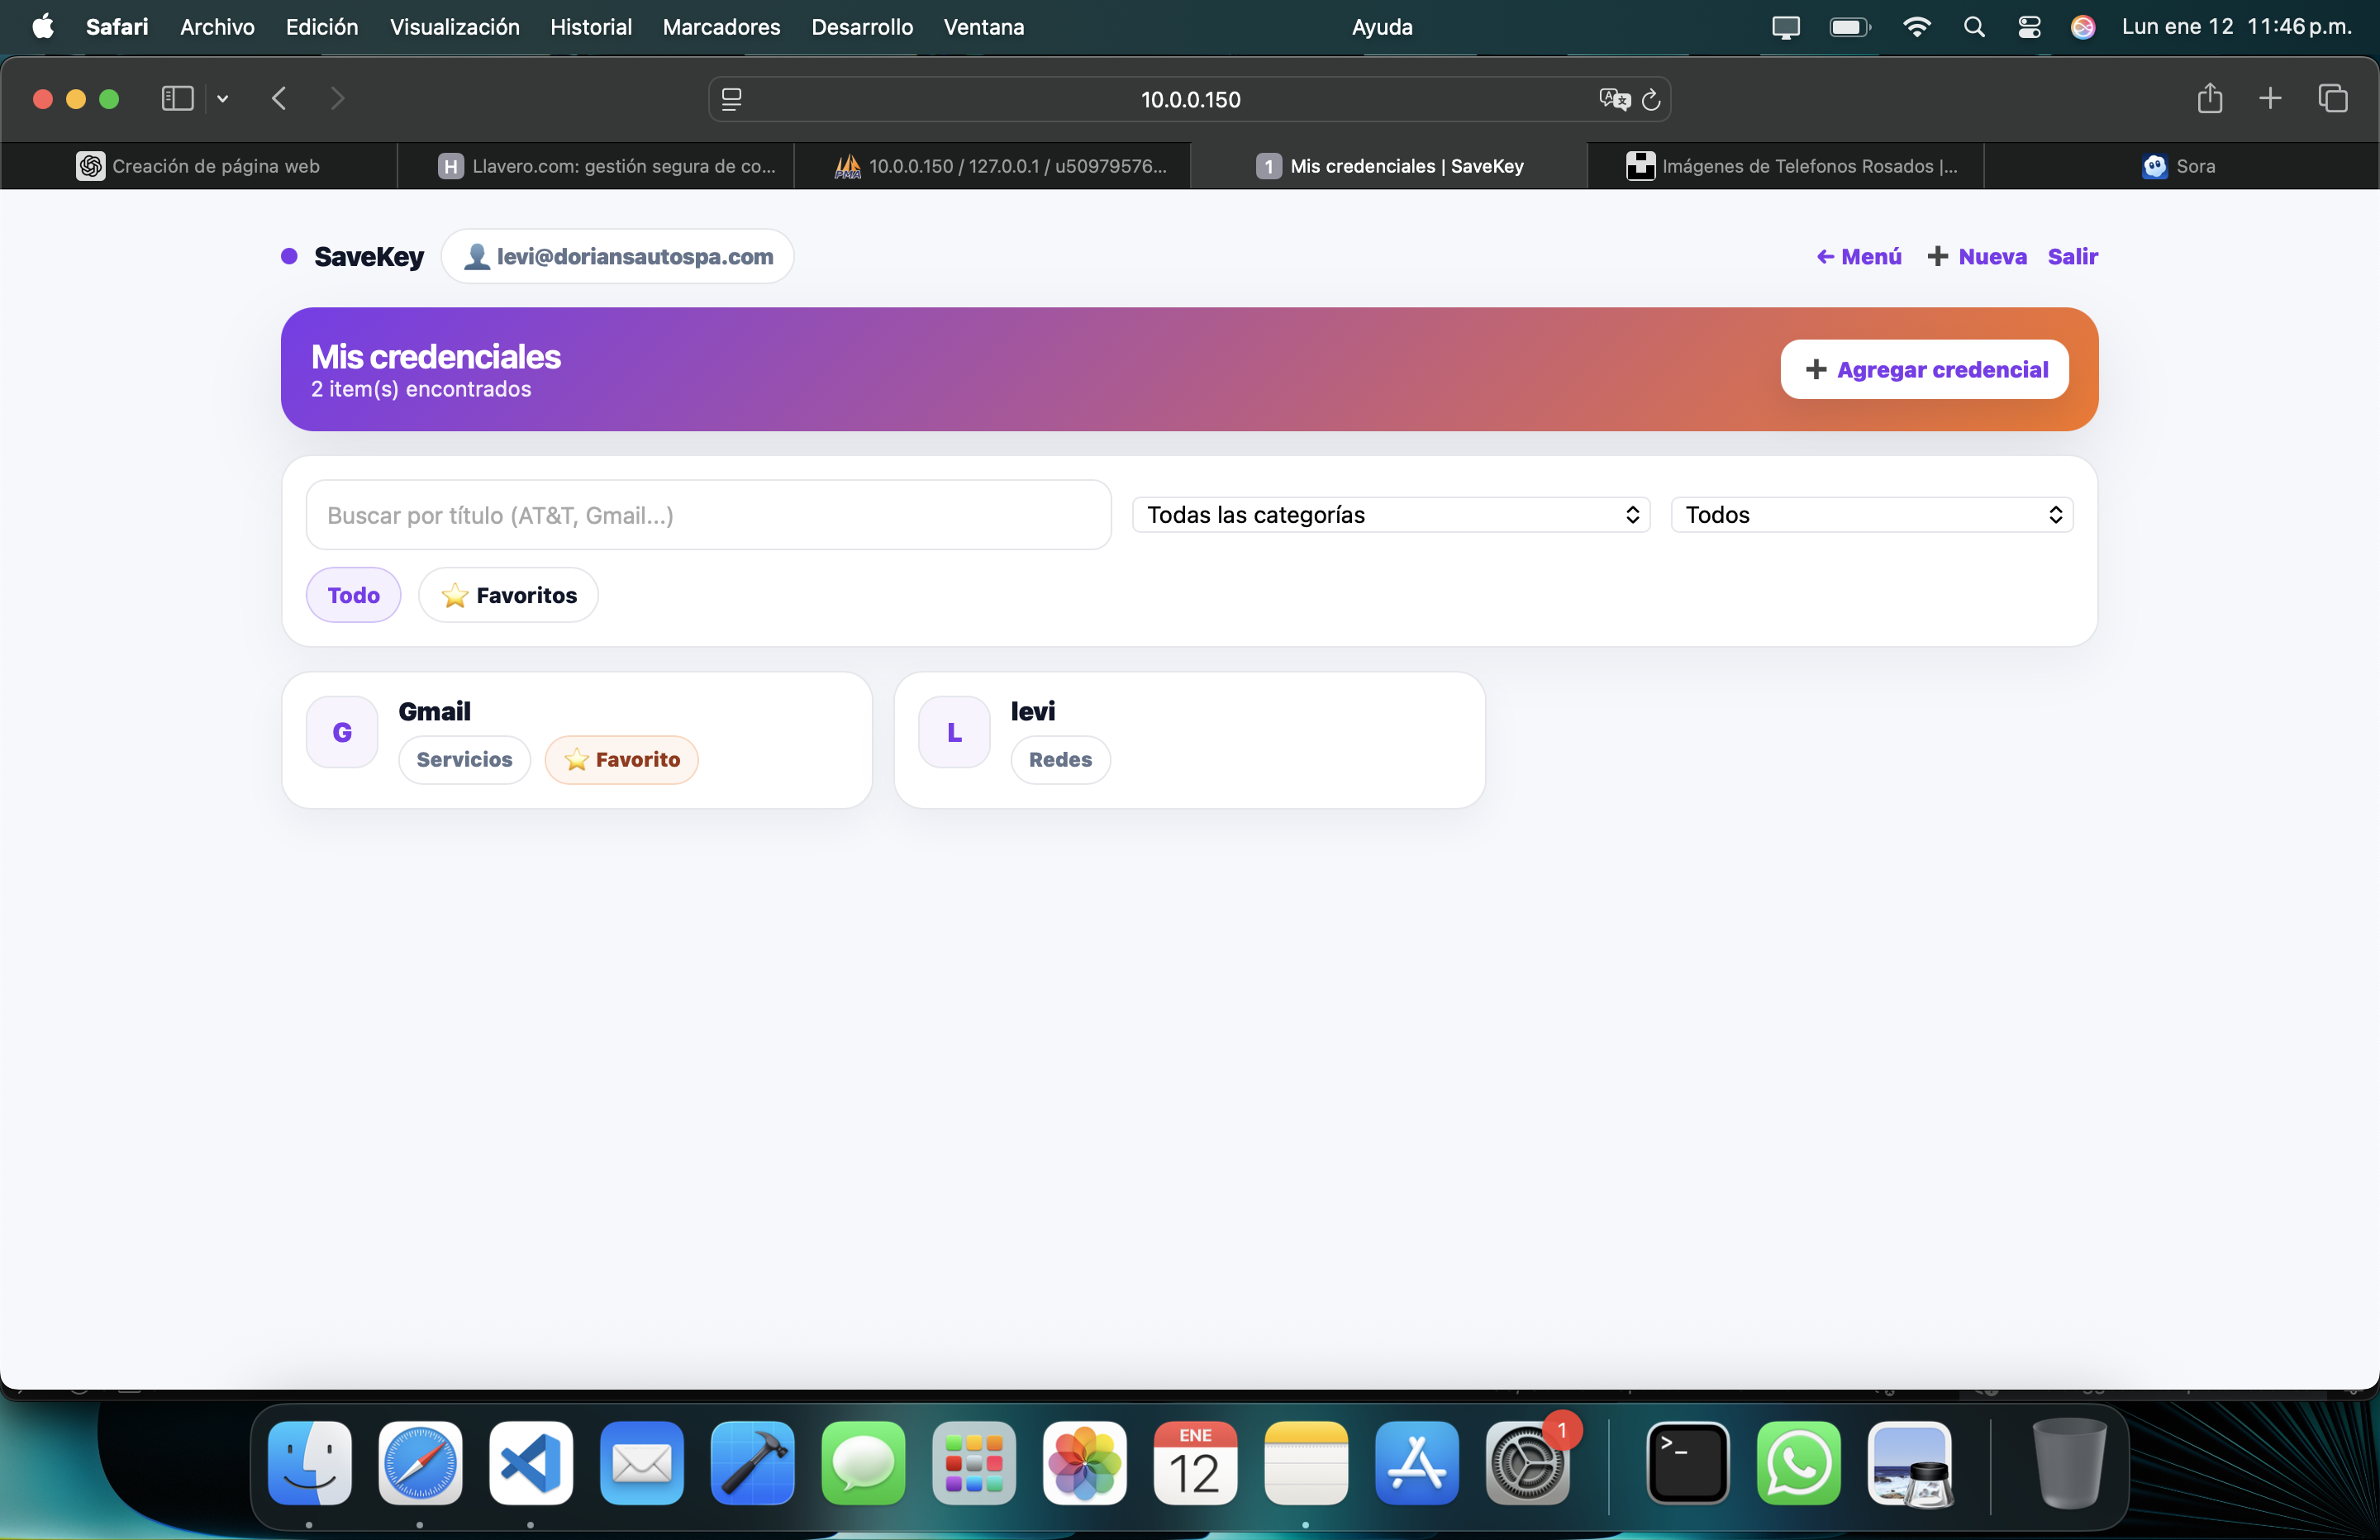Click the Safari sidebar toggle icon
The image size is (2380, 1540).
coord(177,98)
